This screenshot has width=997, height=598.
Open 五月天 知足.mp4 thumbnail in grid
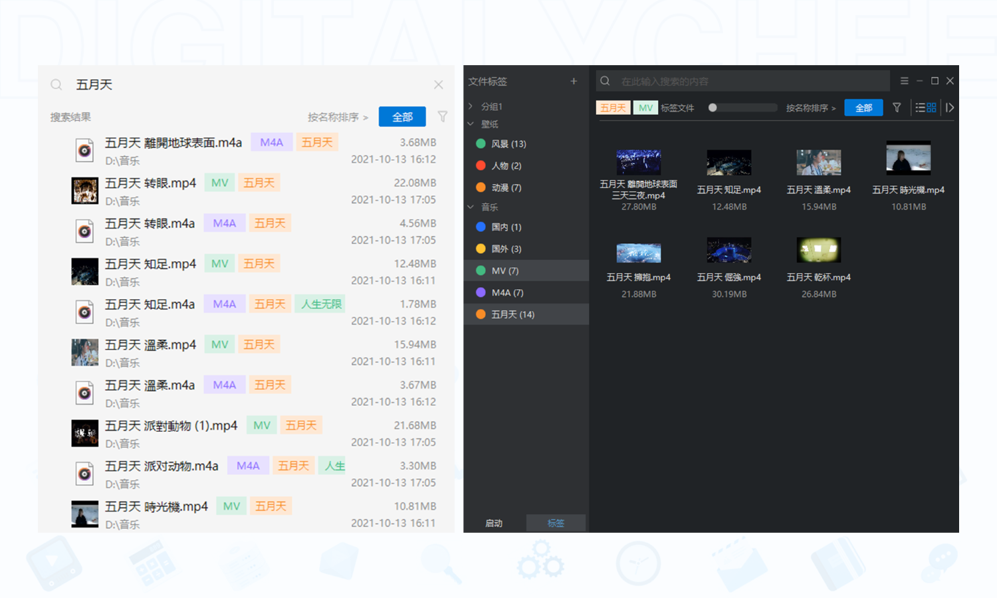point(729,162)
